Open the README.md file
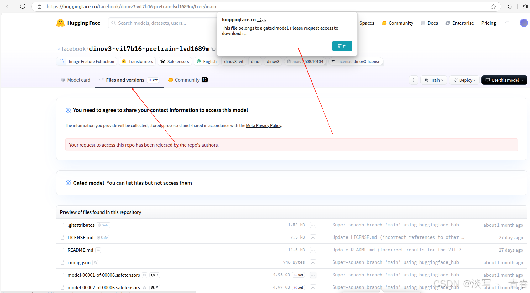Viewport: 530px width, 293px height. pyautogui.click(x=80, y=250)
